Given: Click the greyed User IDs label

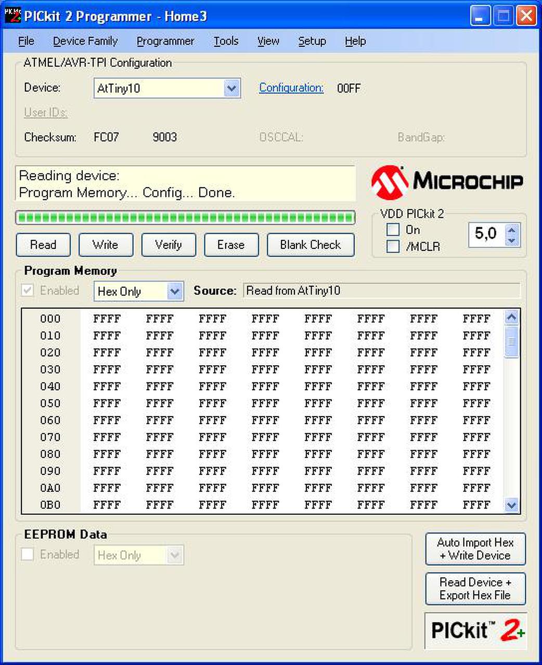Looking at the screenshot, I should [46, 112].
